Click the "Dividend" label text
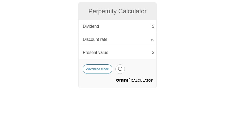 pyautogui.click(x=91, y=26)
